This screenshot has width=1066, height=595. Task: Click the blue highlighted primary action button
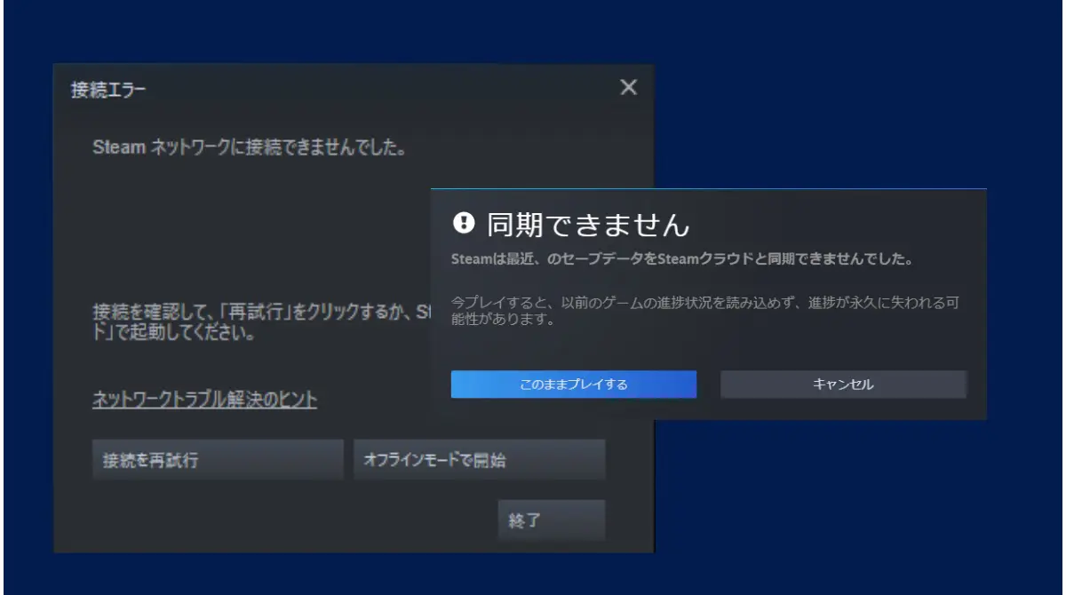(574, 385)
